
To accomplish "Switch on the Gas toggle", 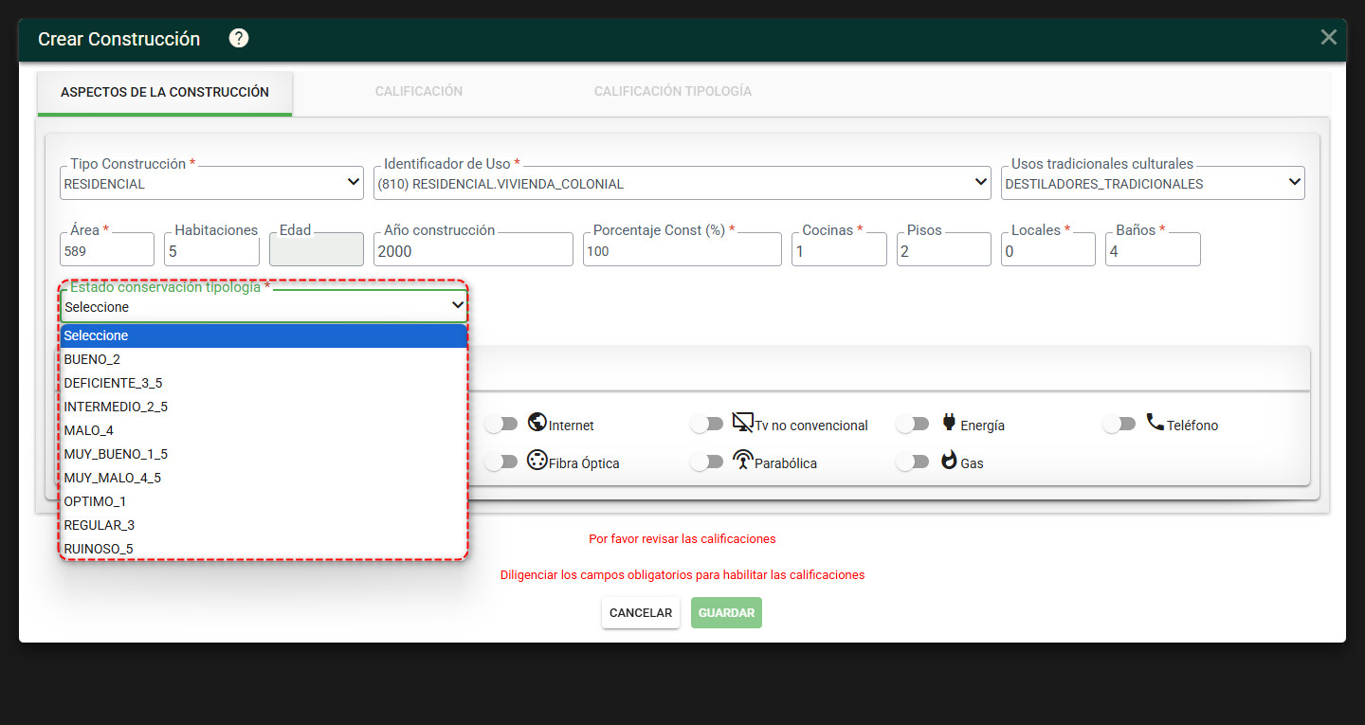I will [913, 462].
